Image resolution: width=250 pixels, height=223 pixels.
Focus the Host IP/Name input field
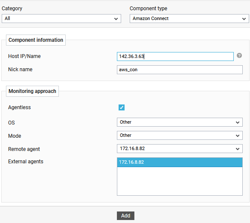click(175, 56)
